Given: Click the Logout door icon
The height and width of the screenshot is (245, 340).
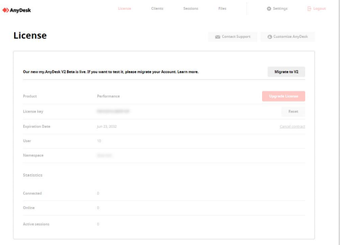Looking at the screenshot, I should [x=309, y=8].
